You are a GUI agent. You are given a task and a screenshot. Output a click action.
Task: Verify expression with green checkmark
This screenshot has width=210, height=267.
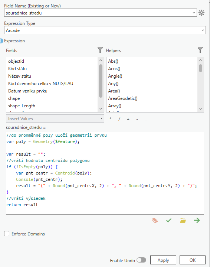click(169, 221)
